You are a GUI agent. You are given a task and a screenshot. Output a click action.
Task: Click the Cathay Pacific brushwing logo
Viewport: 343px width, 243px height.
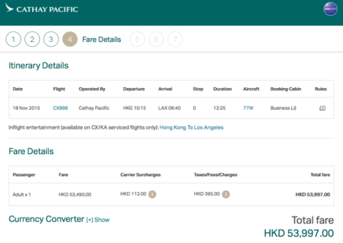click(x=9, y=7)
